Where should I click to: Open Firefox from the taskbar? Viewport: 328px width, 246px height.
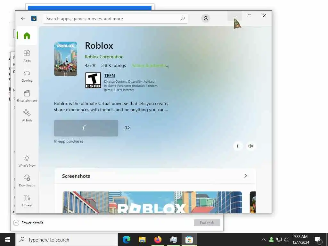158,240
